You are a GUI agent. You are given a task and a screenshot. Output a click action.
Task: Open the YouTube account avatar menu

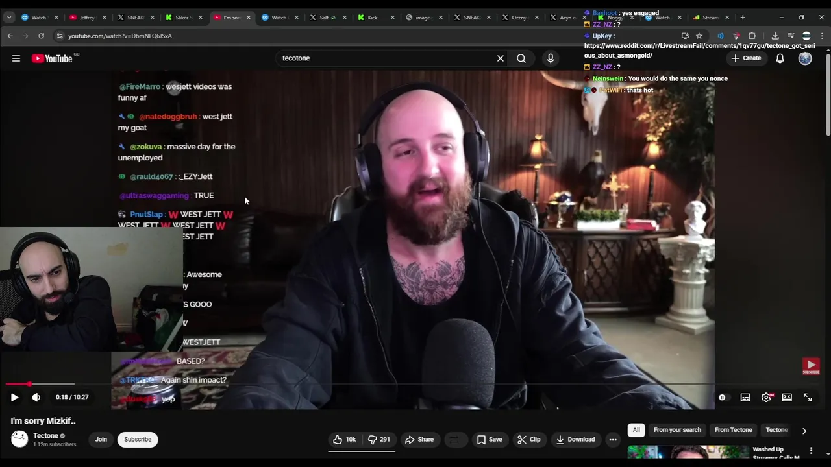click(x=805, y=58)
